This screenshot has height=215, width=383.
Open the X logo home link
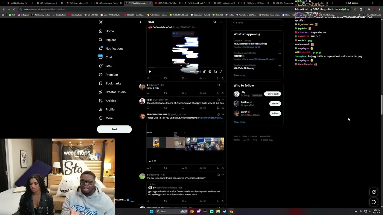click(101, 22)
